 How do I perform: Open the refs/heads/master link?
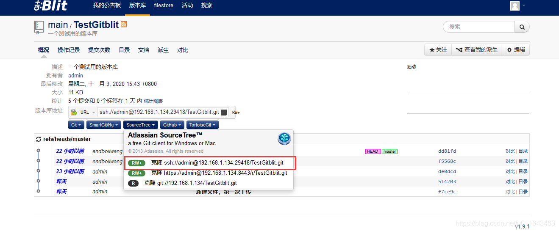coord(67,139)
